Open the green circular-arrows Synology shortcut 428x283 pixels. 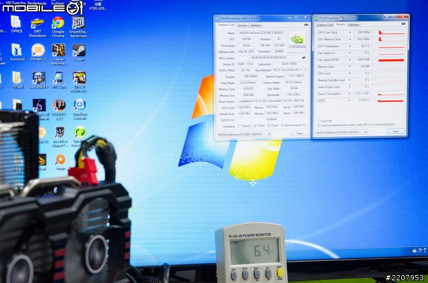point(80,136)
